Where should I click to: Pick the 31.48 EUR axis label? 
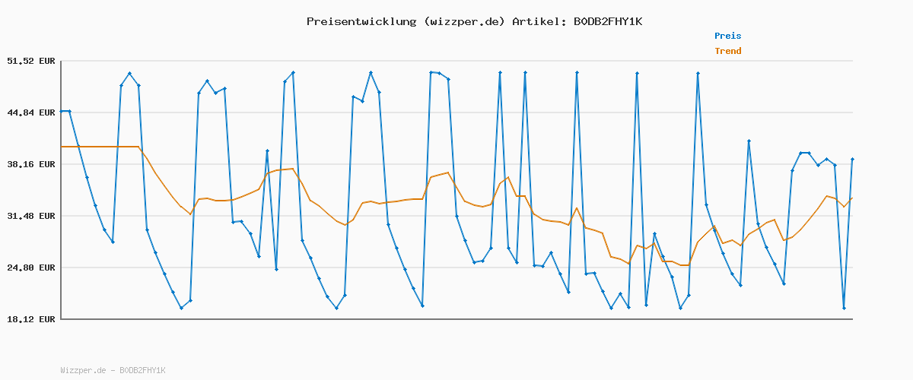[31, 216]
